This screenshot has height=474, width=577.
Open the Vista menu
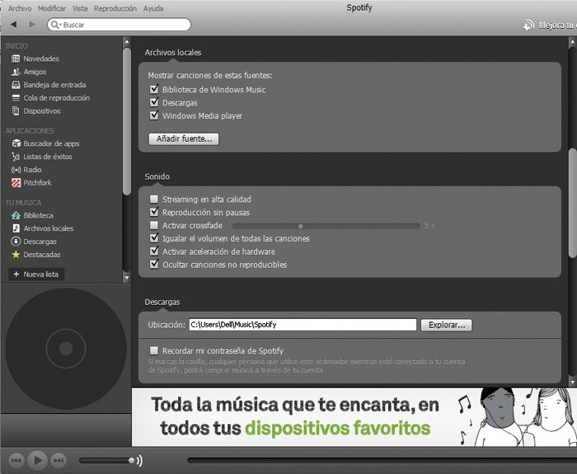coord(80,8)
